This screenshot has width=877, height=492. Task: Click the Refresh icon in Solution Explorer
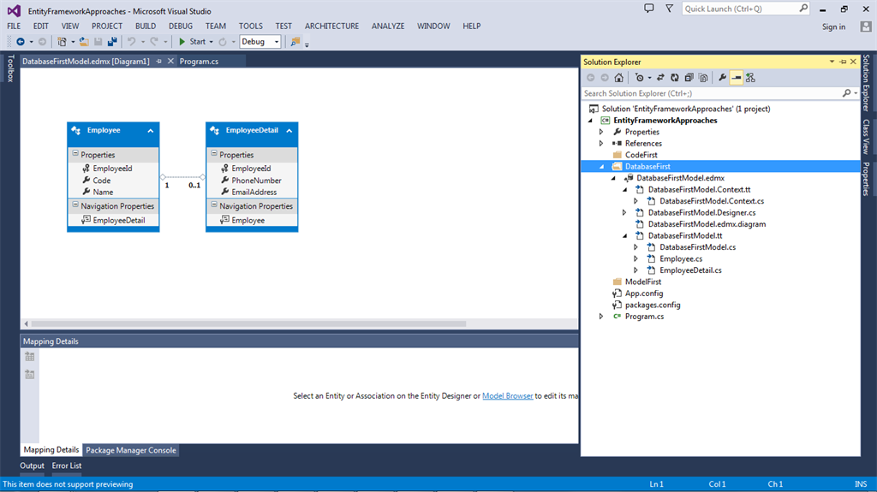coord(675,78)
